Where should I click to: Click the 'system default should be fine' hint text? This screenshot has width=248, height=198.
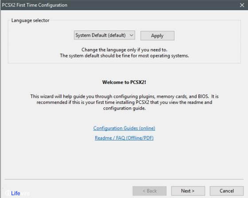point(124,56)
